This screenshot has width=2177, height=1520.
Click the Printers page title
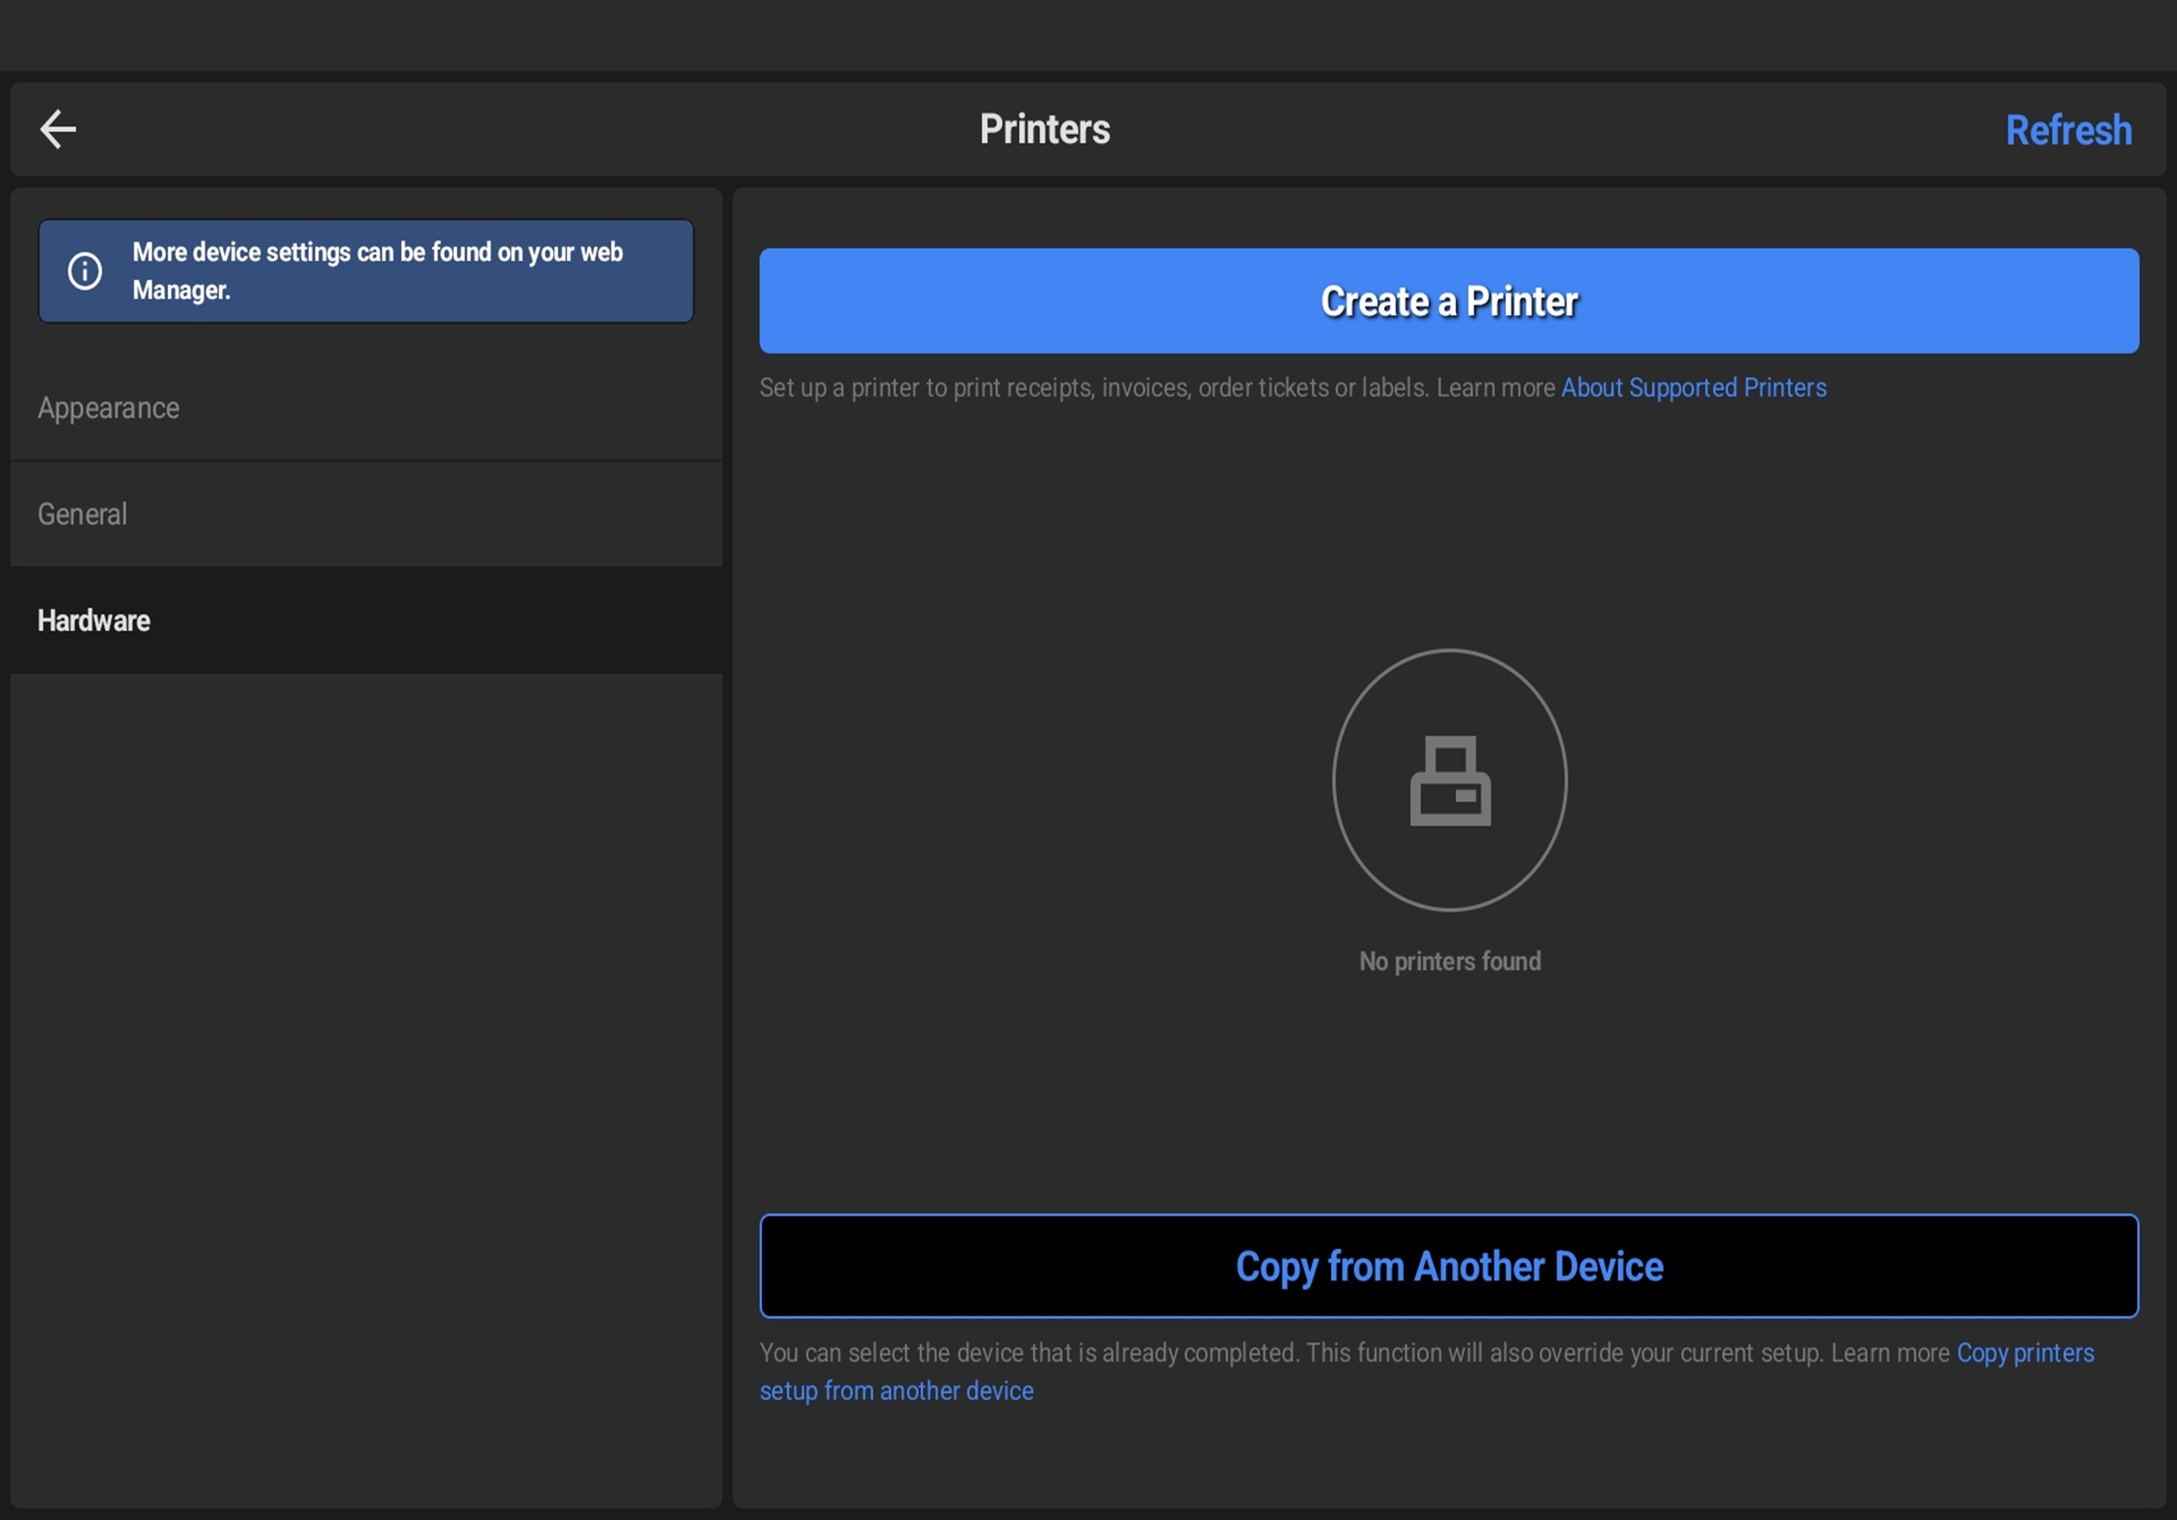pyautogui.click(x=1044, y=129)
